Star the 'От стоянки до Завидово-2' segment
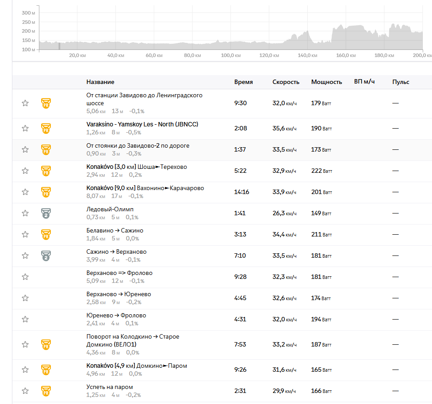The height and width of the screenshot is (404, 432). point(25,149)
